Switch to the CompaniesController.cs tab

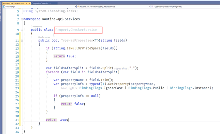click(x=41, y=3)
